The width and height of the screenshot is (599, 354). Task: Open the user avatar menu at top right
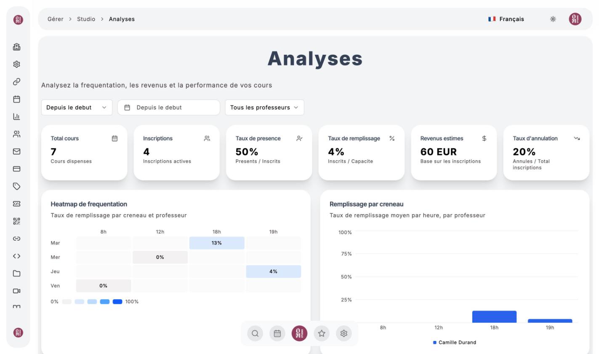click(575, 19)
